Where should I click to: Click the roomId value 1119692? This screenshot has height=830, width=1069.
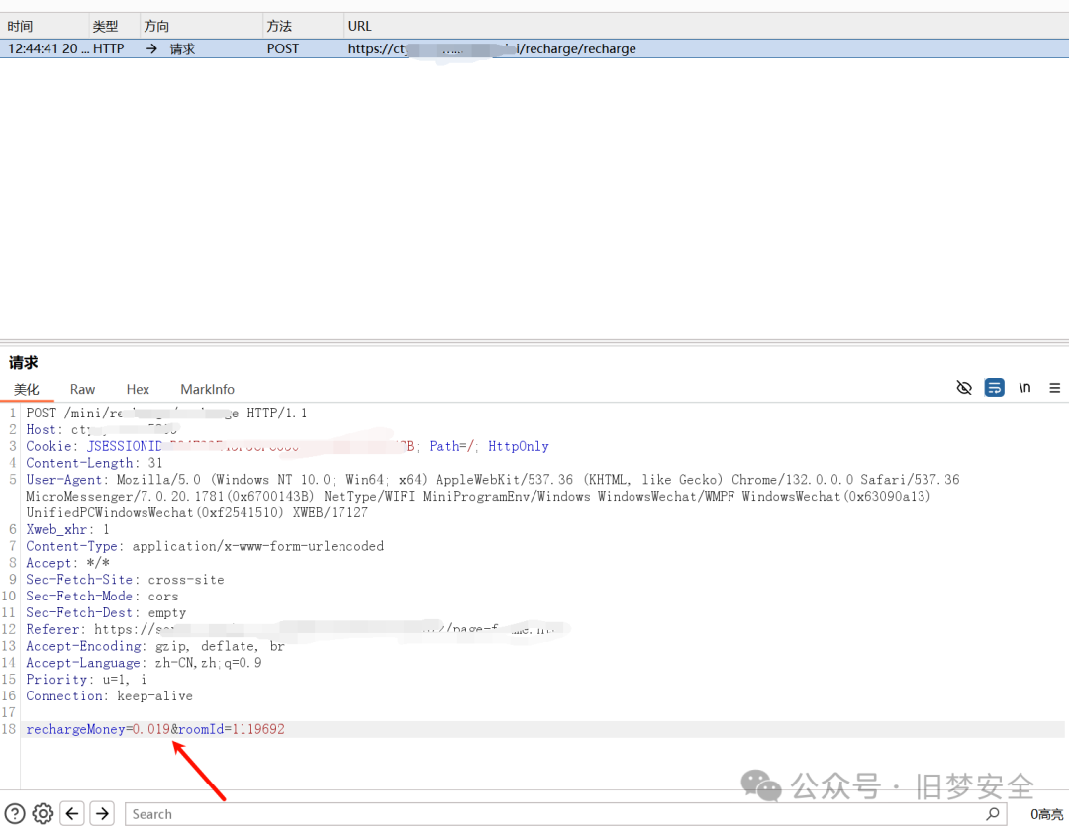[258, 729]
